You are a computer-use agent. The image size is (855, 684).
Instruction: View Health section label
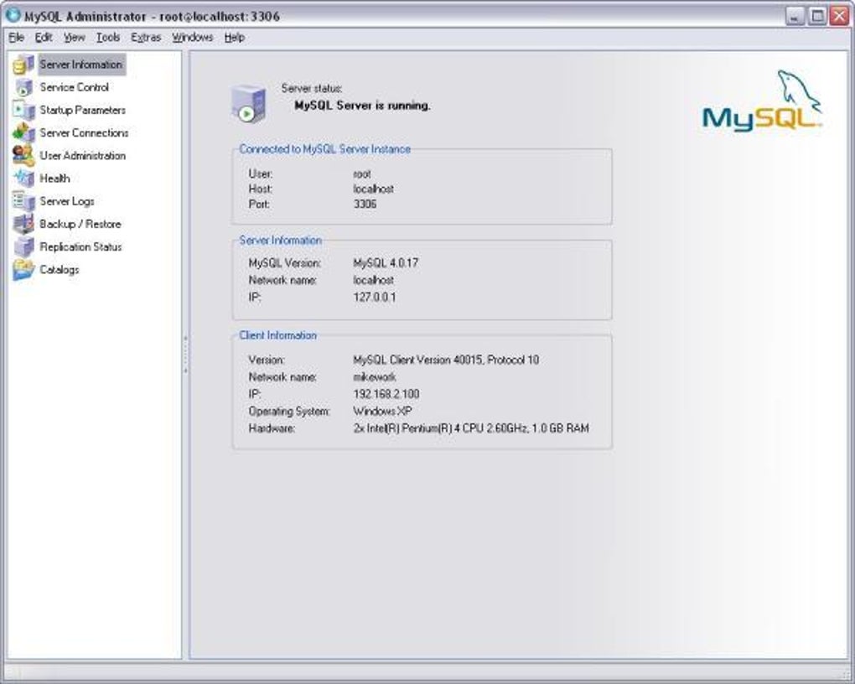[x=54, y=179]
